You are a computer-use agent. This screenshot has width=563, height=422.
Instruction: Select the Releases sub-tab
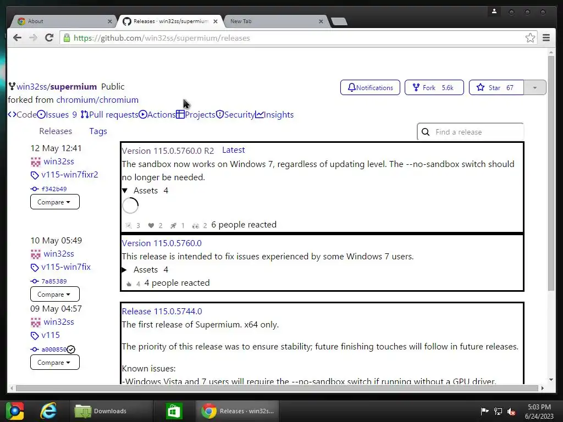tap(56, 131)
